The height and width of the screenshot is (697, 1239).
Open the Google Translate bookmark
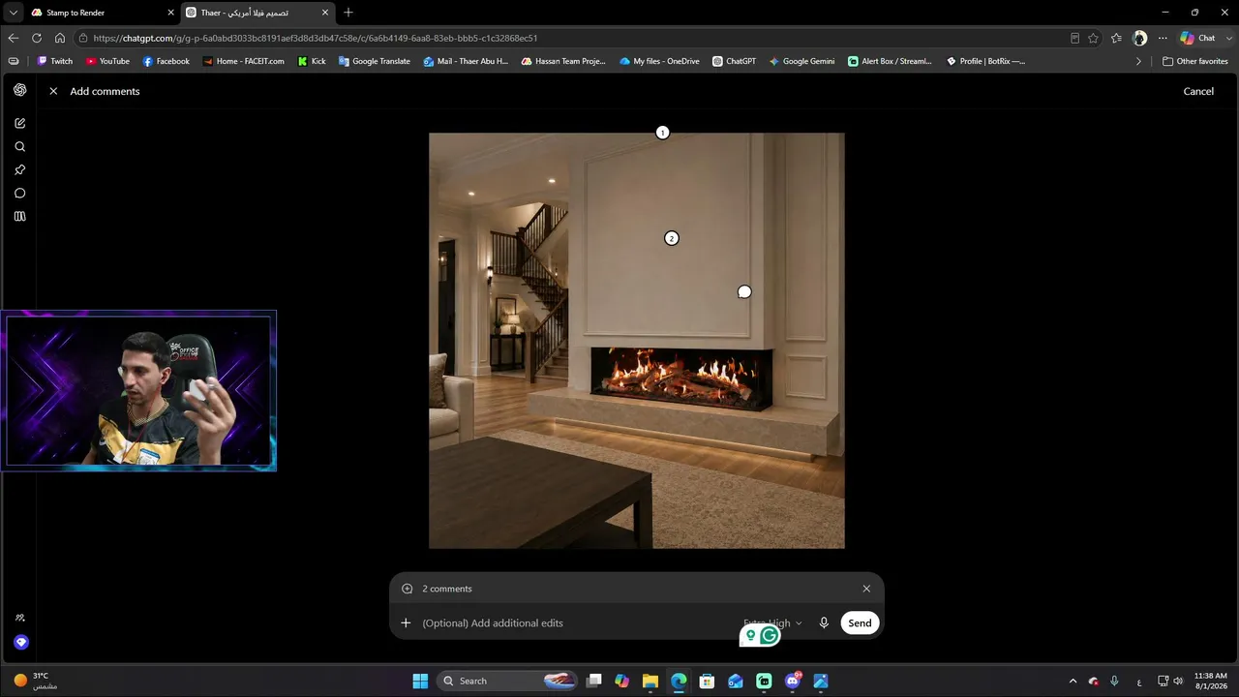(374, 61)
